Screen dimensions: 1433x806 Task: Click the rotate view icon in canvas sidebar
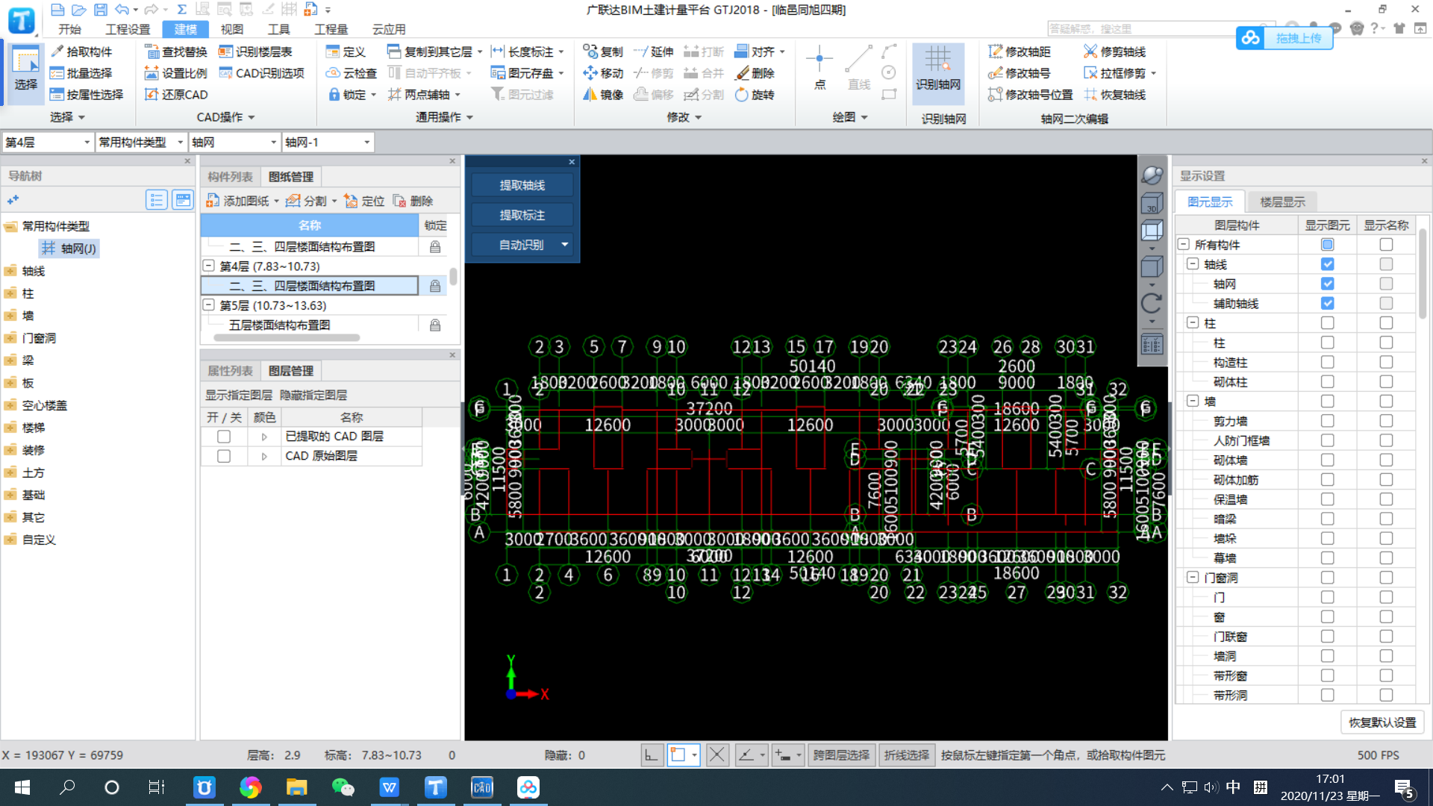[1152, 303]
